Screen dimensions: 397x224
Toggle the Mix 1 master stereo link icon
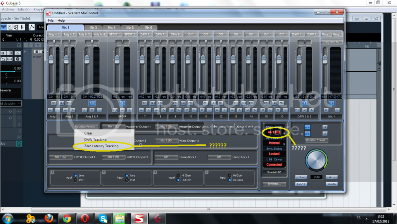pyautogui.click(x=332, y=103)
